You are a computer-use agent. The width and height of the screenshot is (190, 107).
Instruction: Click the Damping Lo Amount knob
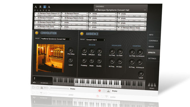tap(140, 52)
